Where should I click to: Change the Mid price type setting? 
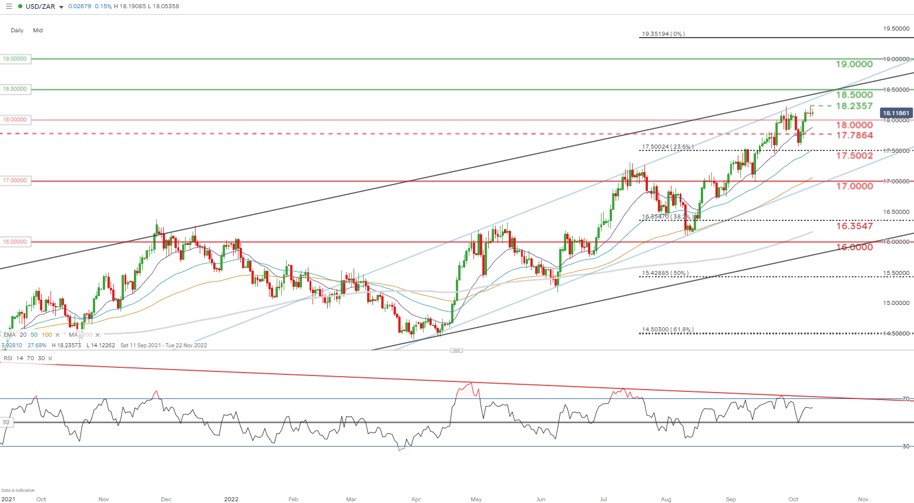coord(38,31)
